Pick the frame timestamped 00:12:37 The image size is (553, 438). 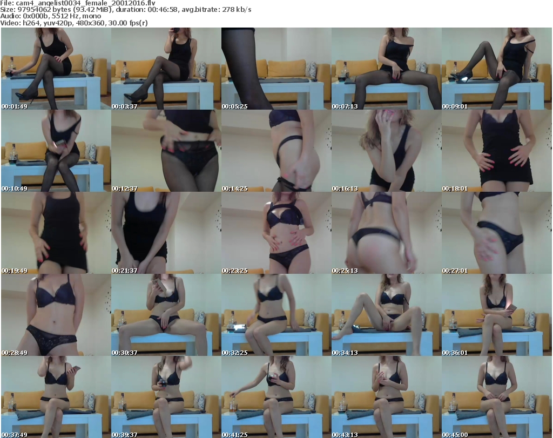click(x=166, y=151)
